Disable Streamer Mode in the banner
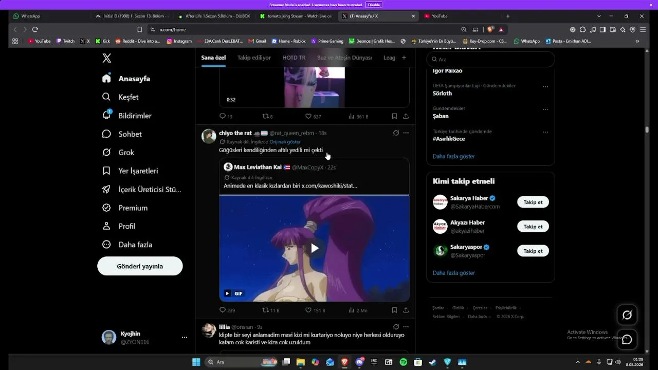The height and width of the screenshot is (370, 658). (x=374, y=5)
